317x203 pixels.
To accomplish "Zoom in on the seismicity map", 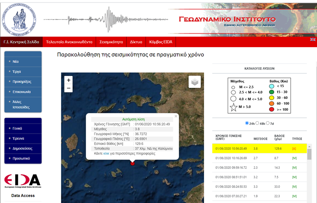I will pyautogui.click(x=69, y=80).
